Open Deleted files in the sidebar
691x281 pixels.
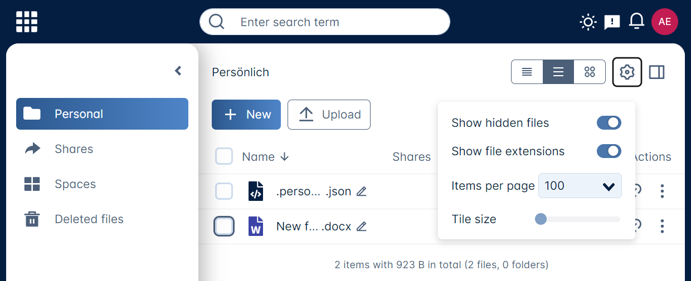(x=89, y=219)
